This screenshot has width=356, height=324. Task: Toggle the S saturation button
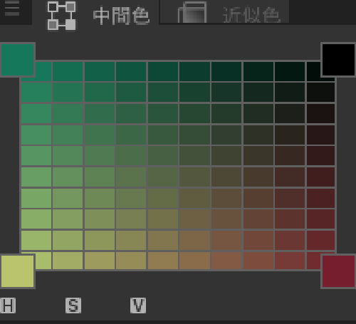pos(73,305)
